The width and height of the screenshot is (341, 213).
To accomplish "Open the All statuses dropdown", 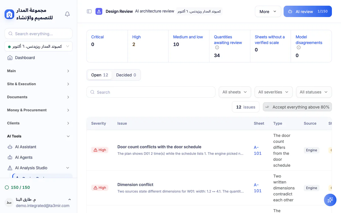I will click(x=314, y=92).
